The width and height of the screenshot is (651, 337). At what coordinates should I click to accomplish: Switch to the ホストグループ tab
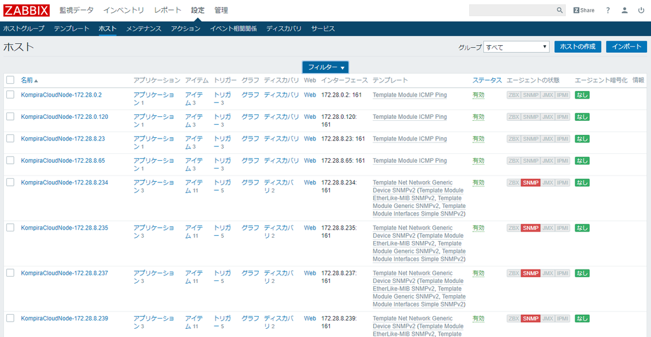pos(24,29)
